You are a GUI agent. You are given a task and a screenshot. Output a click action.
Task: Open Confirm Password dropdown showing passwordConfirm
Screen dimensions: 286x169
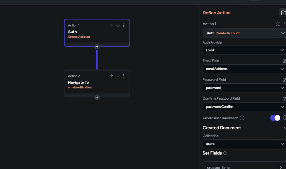click(x=244, y=107)
